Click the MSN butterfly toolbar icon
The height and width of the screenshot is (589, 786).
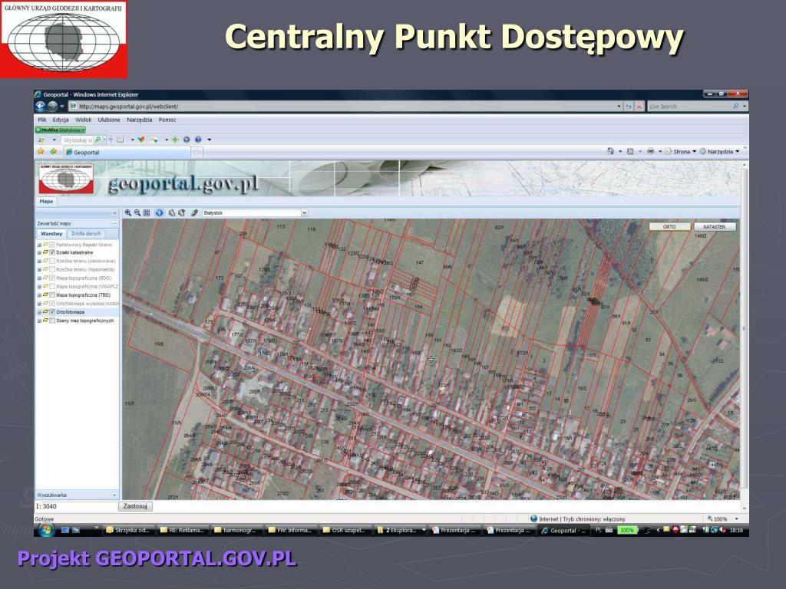[x=141, y=140]
